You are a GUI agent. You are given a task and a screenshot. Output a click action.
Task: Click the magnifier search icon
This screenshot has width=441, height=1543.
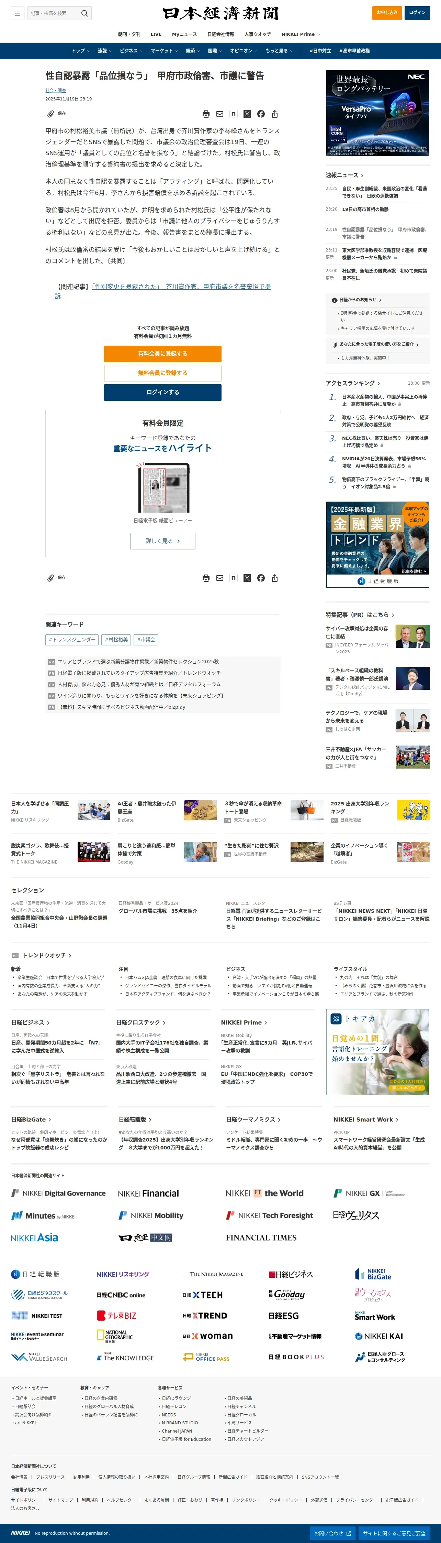coord(84,13)
